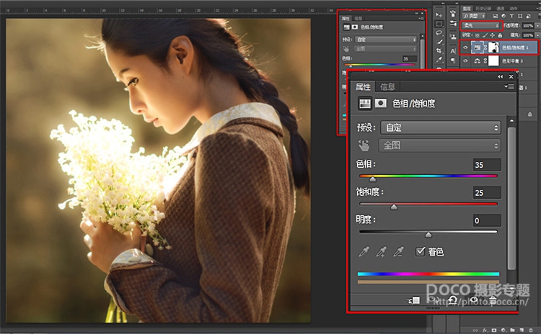
Task: Toggle lock position
Action: [x=493, y=35]
